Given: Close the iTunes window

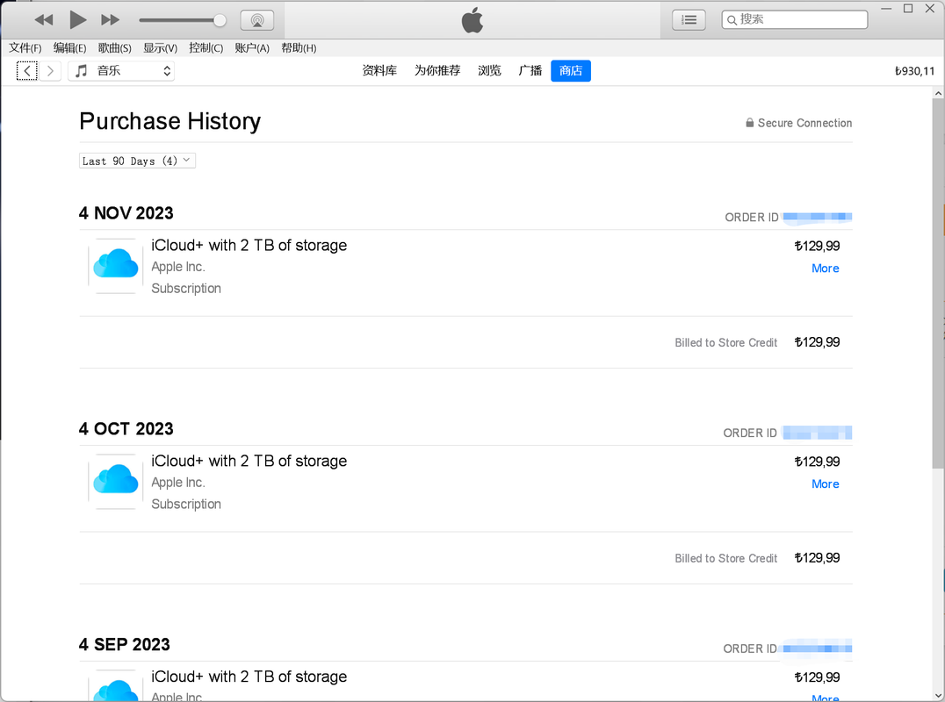Looking at the screenshot, I should pyautogui.click(x=930, y=9).
